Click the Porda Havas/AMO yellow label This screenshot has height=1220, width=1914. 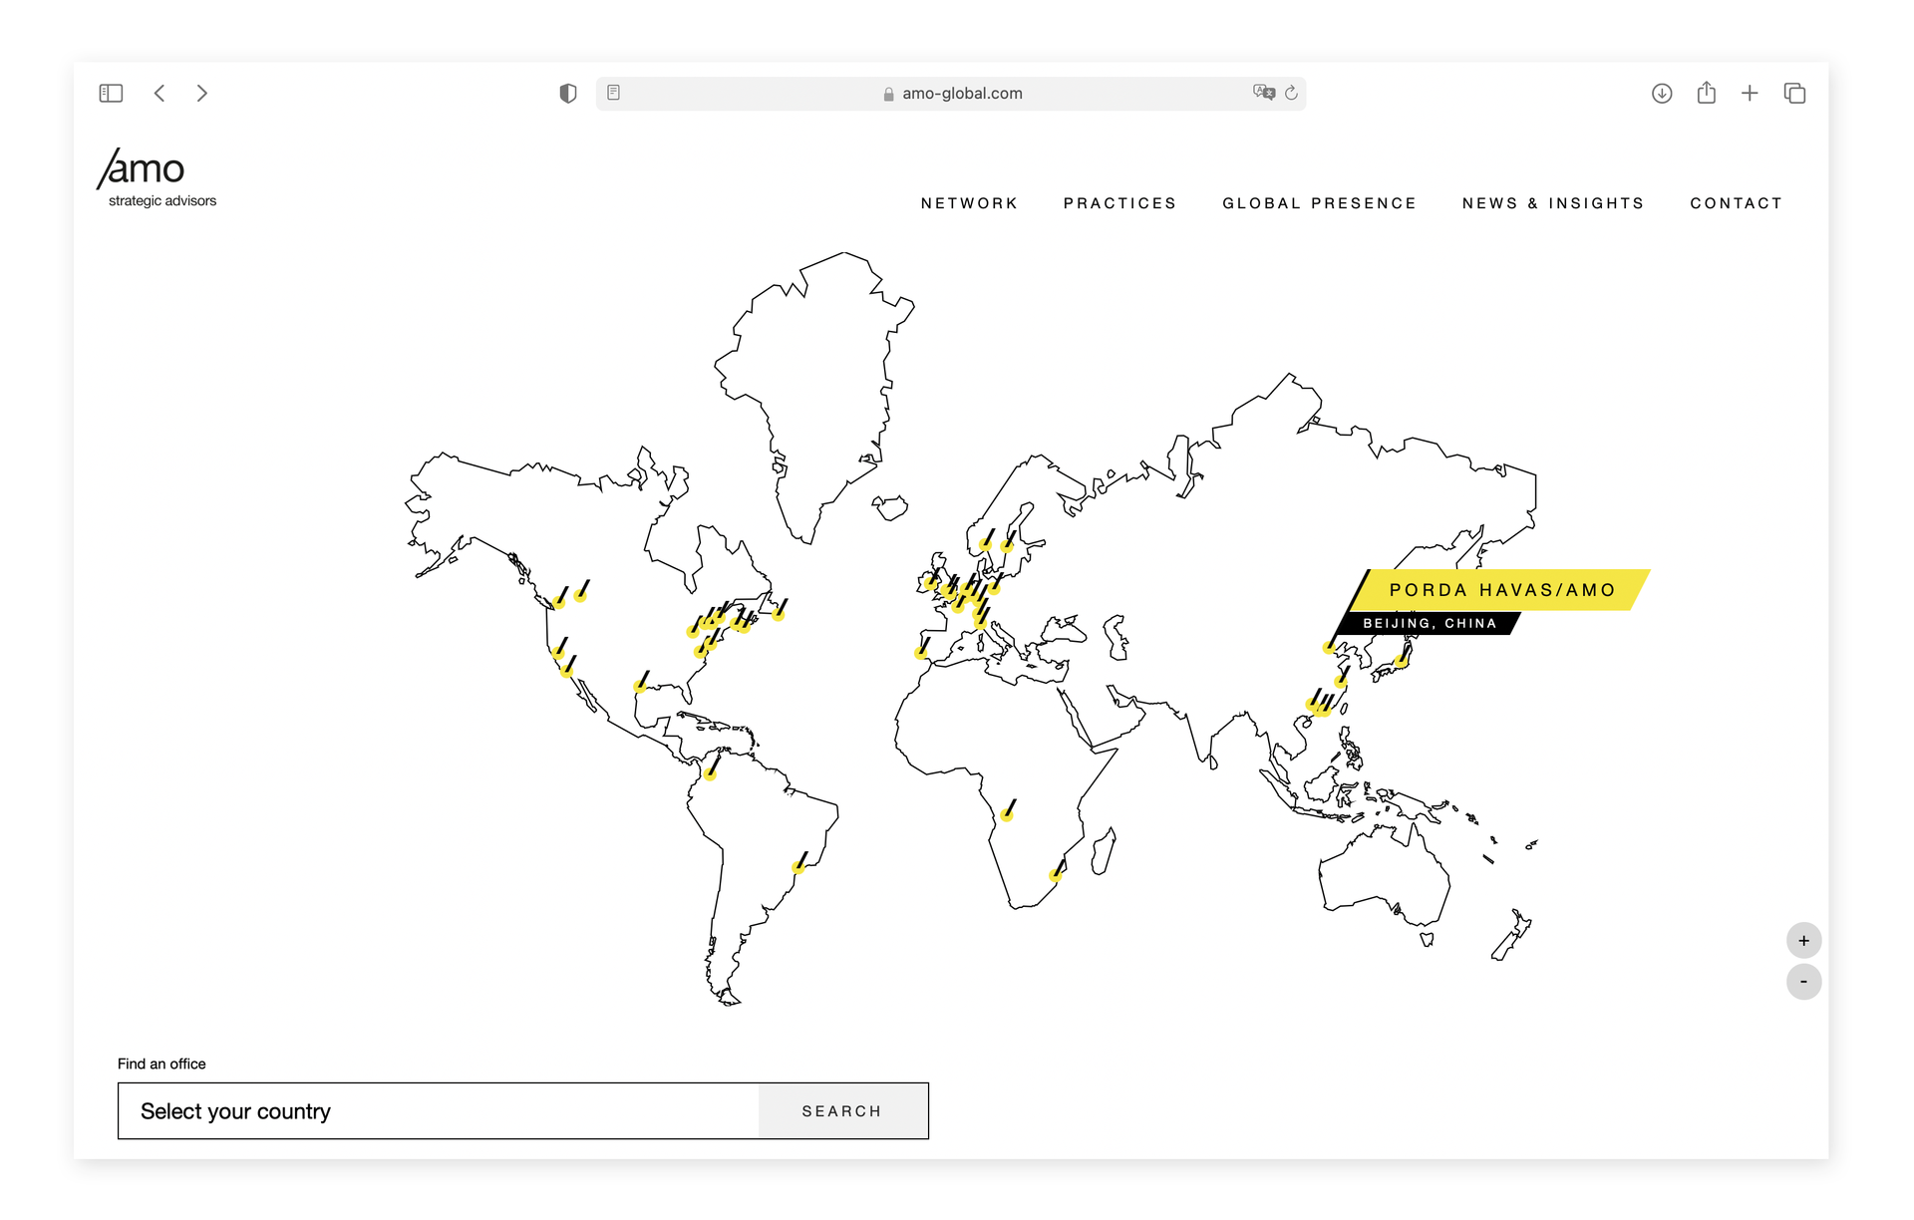[1501, 590]
